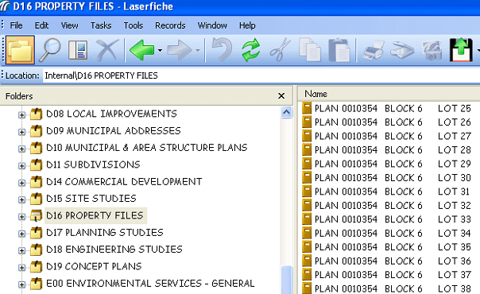Viewport: 480px width, 294px height.
Task: Select D08 LOCAL IMPROVEMENTS in folder tree
Action: [111, 114]
